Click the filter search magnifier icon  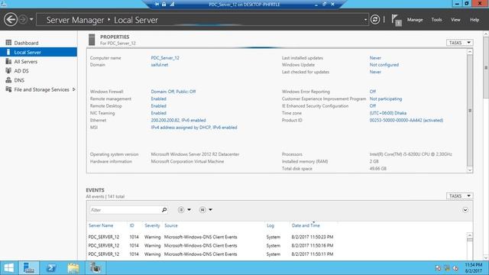(164, 210)
